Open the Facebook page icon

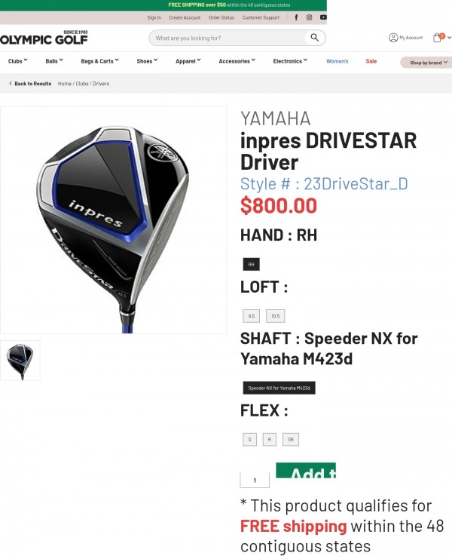pyautogui.click(x=296, y=17)
